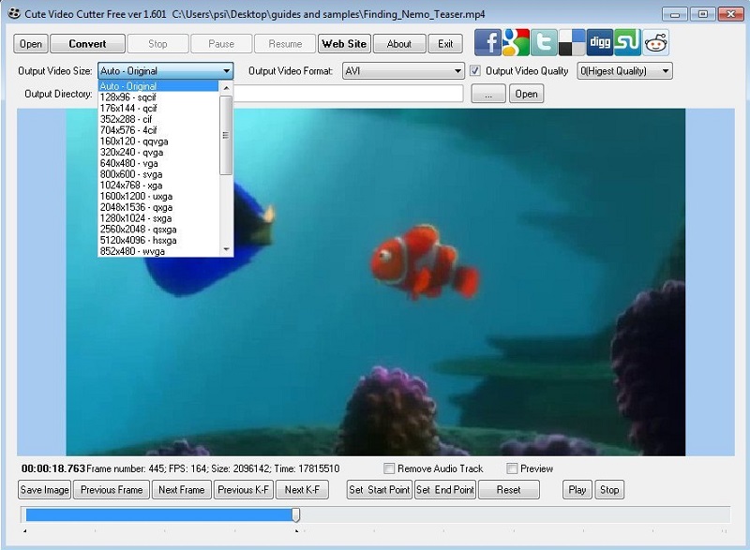The width and height of the screenshot is (750, 550).
Task: Click the Web Site button
Action: tap(344, 44)
